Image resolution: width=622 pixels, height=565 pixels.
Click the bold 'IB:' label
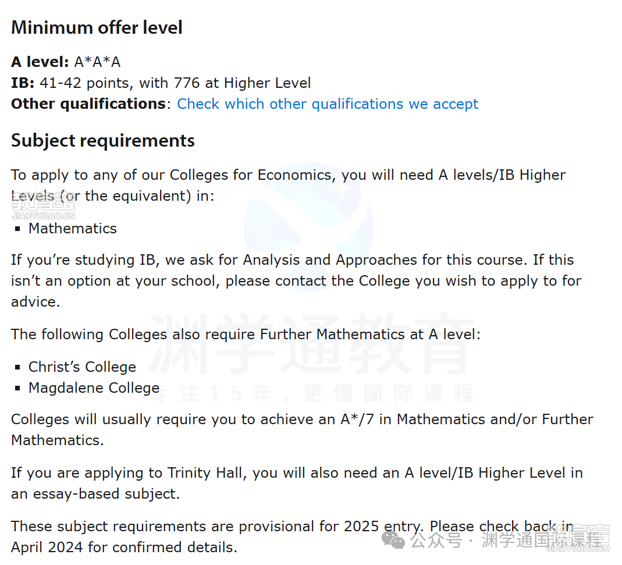coord(23,83)
